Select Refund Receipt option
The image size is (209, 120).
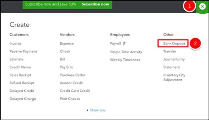tap(22, 83)
